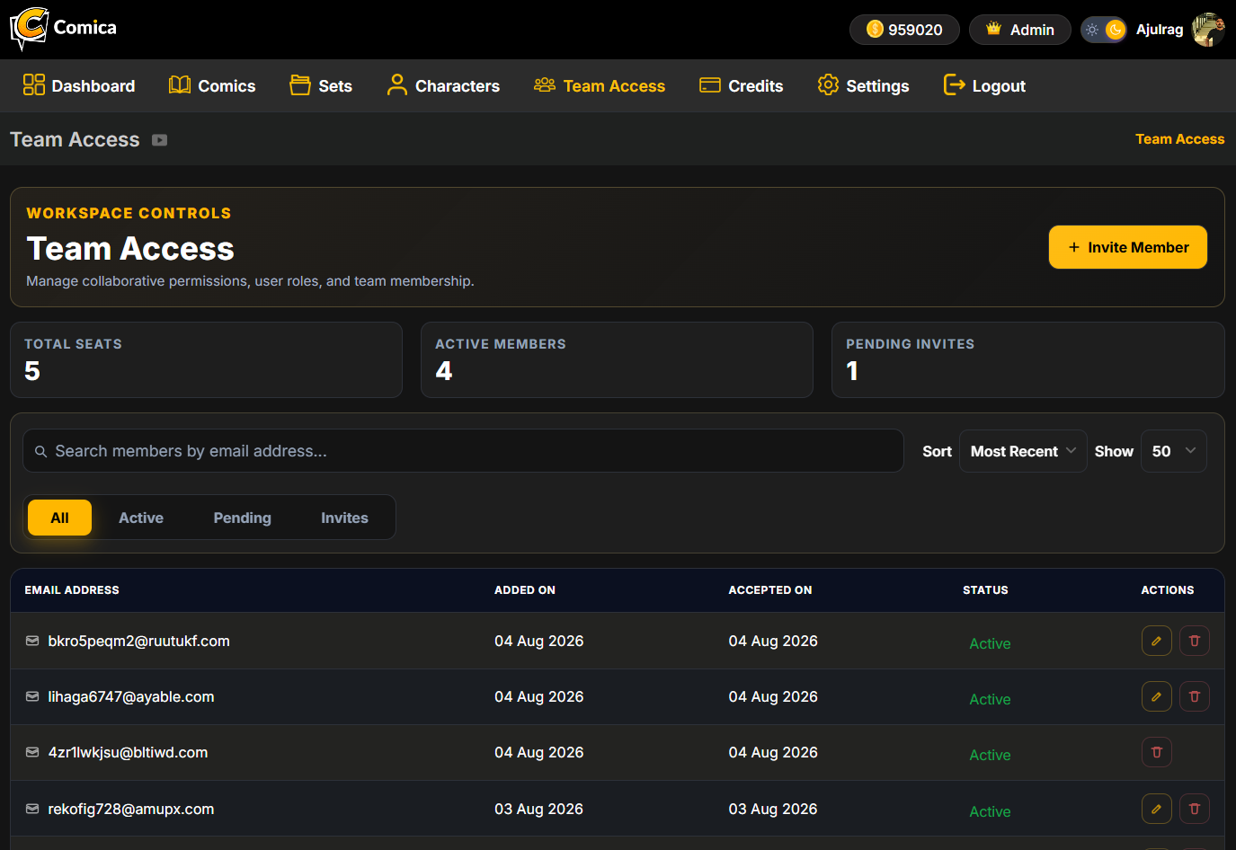Click the video tutorial icon beside Team Access

(160, 140)
